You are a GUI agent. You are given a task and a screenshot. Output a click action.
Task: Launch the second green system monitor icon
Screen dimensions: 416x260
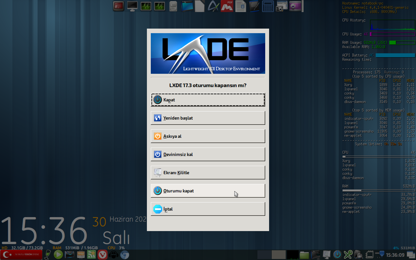[160, 6]
